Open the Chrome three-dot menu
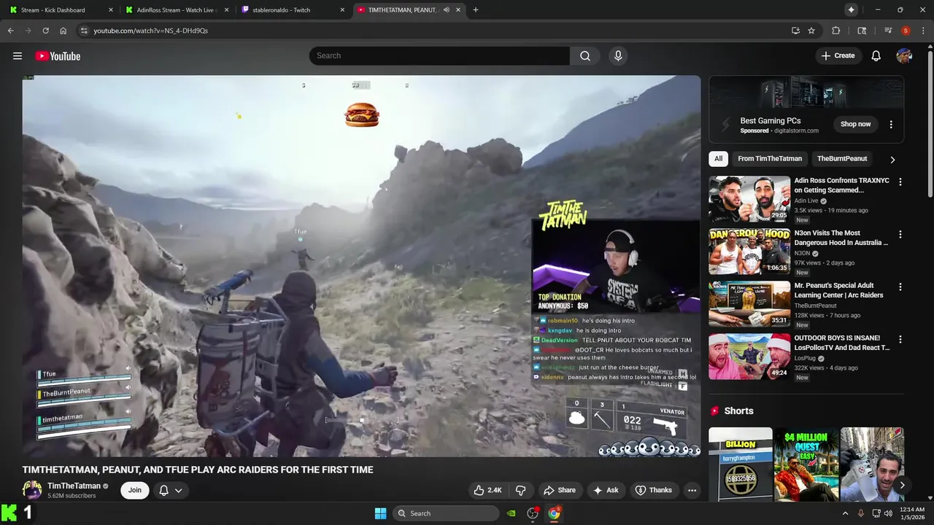Image resolution: width=934 pixels, height=525 pixels. click(x=923, y=31)
